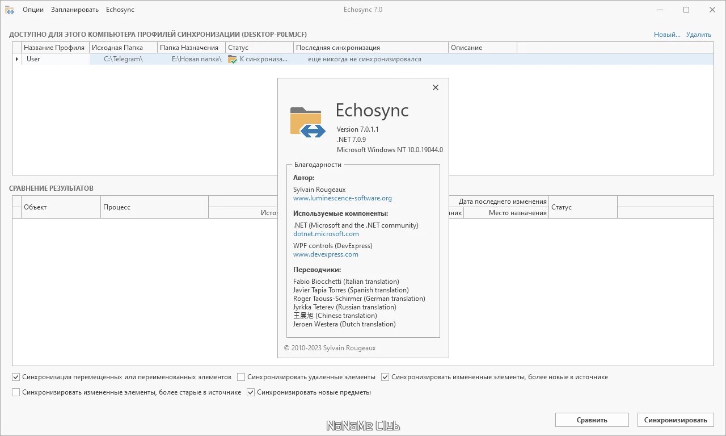Toggle sync of moved or renamed elements
726x436 pixels.
[x=16, y=377]
